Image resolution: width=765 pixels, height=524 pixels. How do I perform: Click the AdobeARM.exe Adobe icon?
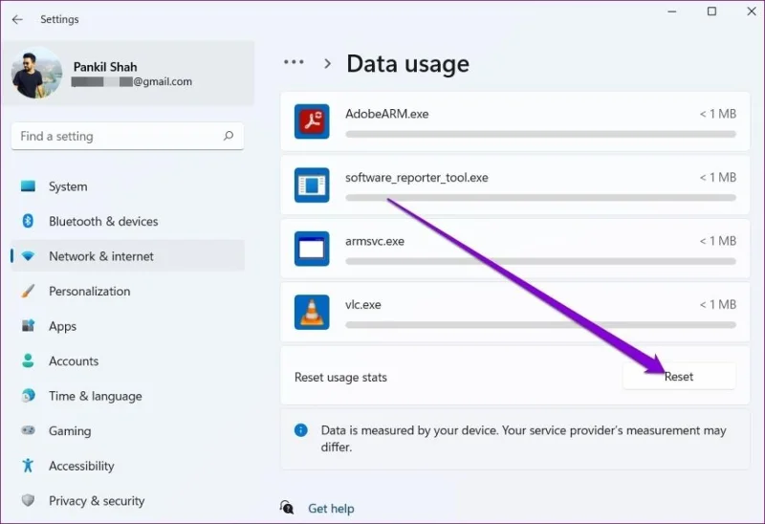click(312, 121)
